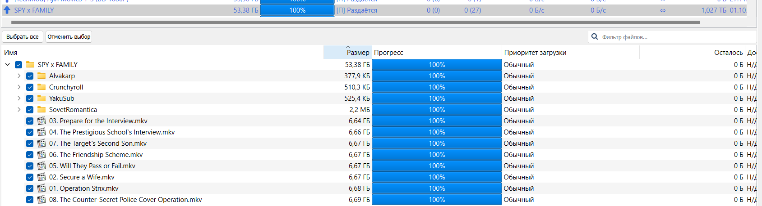Click progress bar of 06. The Friendship Scheme.mkv

[436, 155]
